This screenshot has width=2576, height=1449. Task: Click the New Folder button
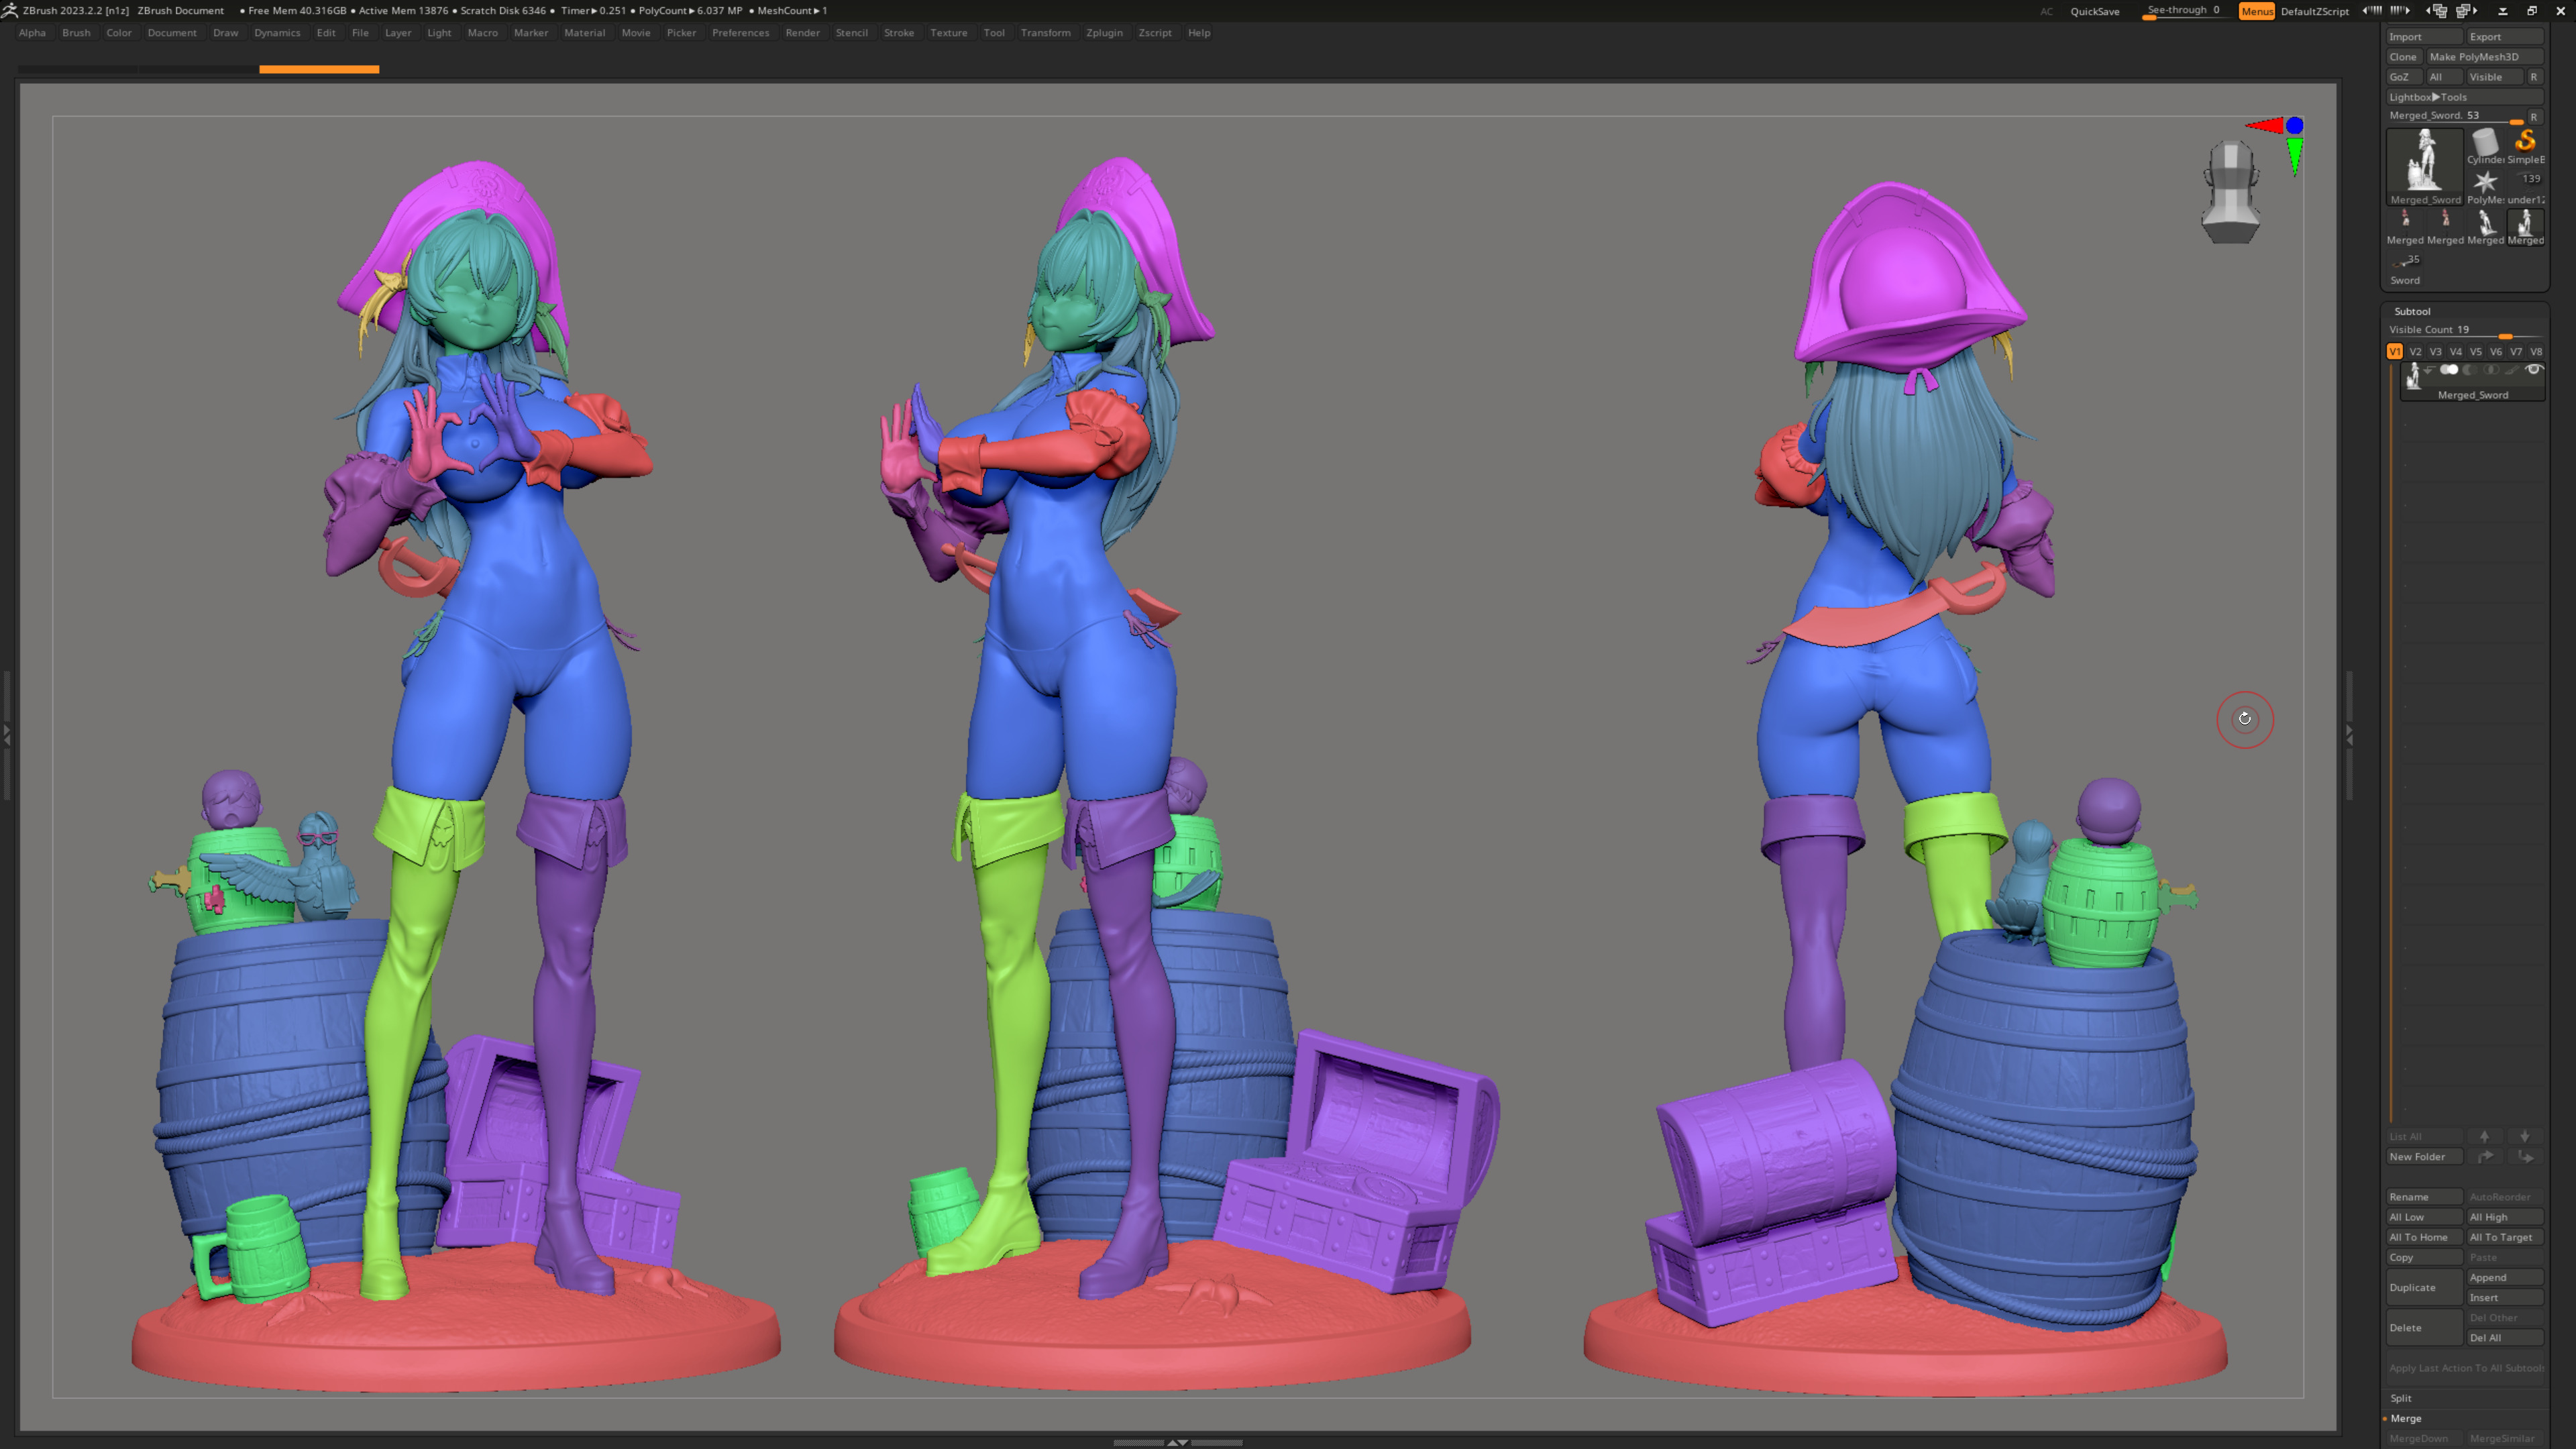coord(2425,1157)
